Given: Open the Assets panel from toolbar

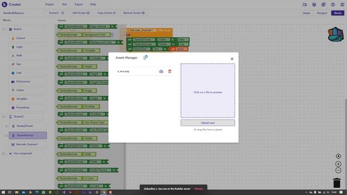Looking at the screenshot, I should (306, 13).
